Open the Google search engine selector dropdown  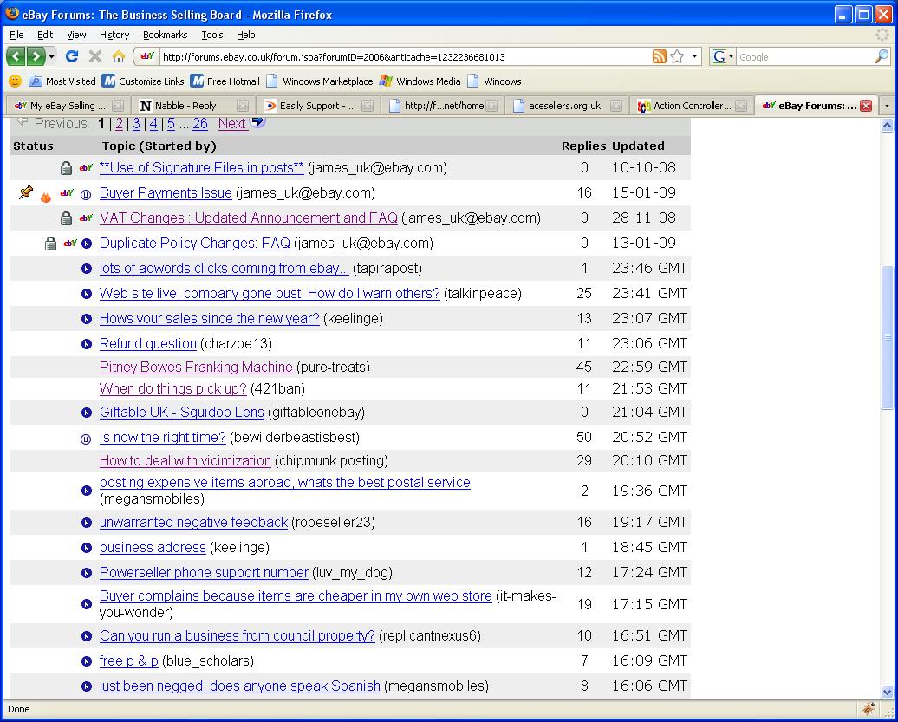[723, 56]
